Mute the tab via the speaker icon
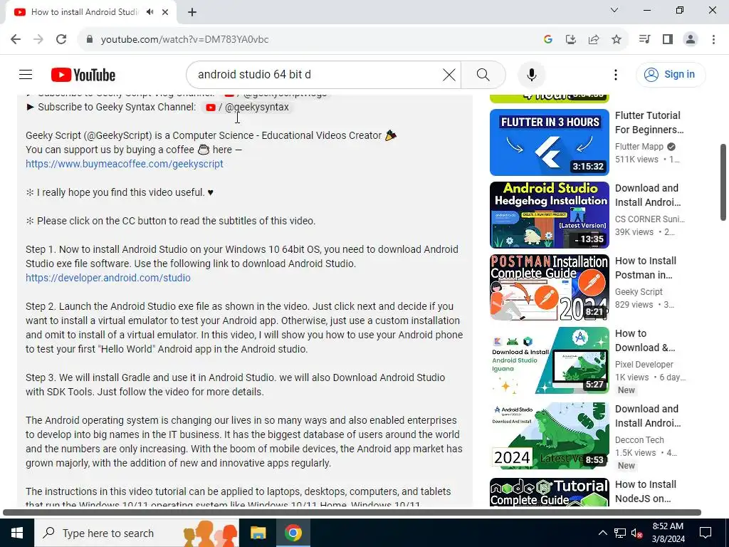Screen dimensions: 729x547 [150, 12]
